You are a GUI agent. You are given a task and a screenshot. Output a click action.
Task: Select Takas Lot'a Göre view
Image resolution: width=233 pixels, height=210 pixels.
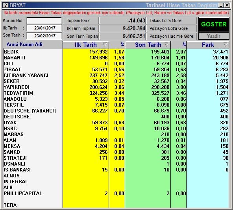click(172, 20)
